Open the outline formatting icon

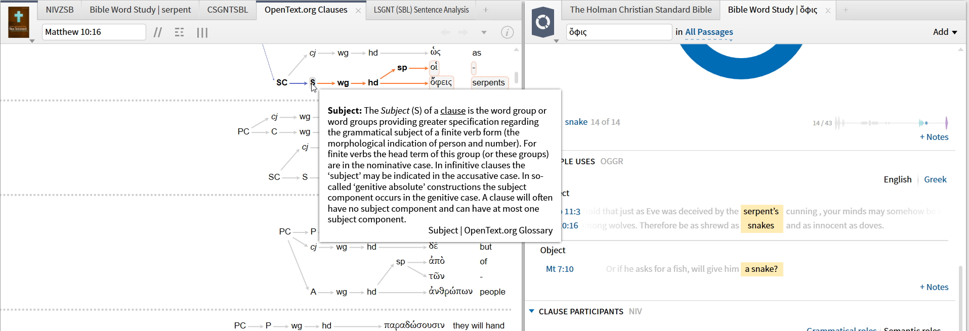point(179,32)
